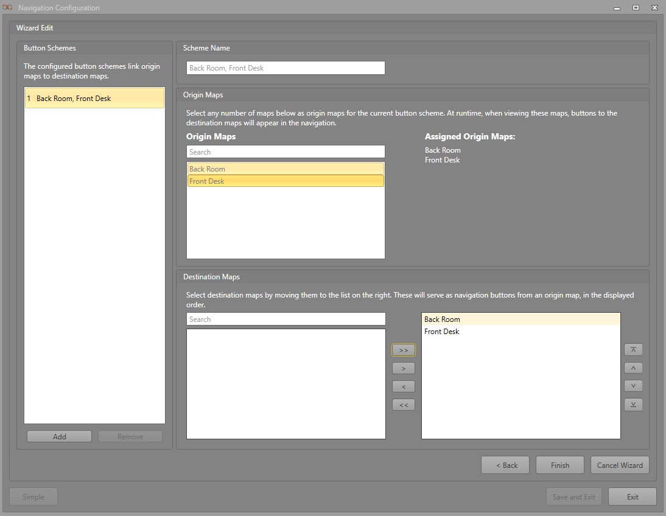Image resolution: width=666 pixels, height=516 pixels.
Task: Move destination map up one position
Action: click(x=633, y=368)
